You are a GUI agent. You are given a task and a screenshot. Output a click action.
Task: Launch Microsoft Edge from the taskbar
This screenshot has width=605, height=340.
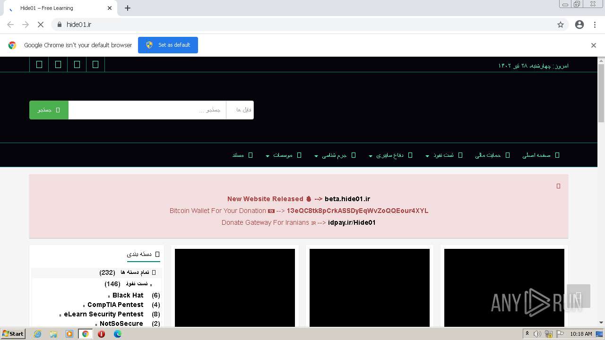click(117, 334)
